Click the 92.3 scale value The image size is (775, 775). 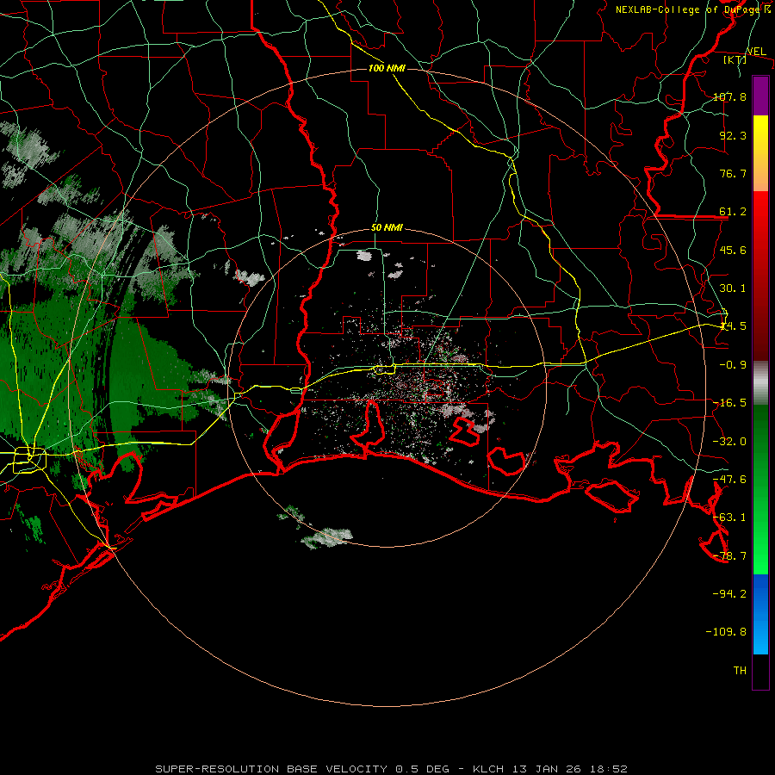pos(733,135)
